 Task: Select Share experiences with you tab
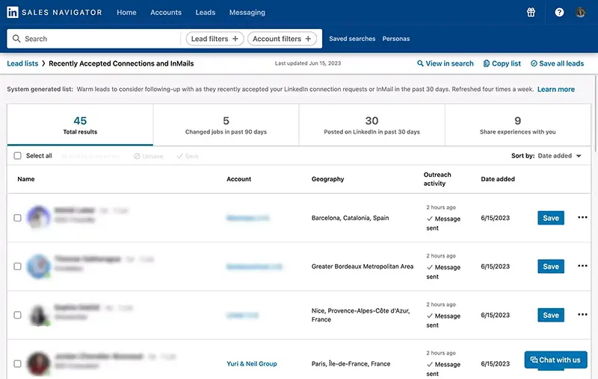click(x=517, y=125)
